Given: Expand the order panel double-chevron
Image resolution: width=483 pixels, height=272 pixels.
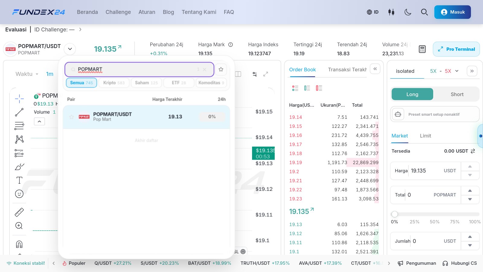Looking at the screenshot, I should 472,71.
